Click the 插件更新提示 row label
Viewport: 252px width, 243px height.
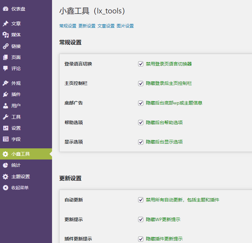click(x=78, y=239)
